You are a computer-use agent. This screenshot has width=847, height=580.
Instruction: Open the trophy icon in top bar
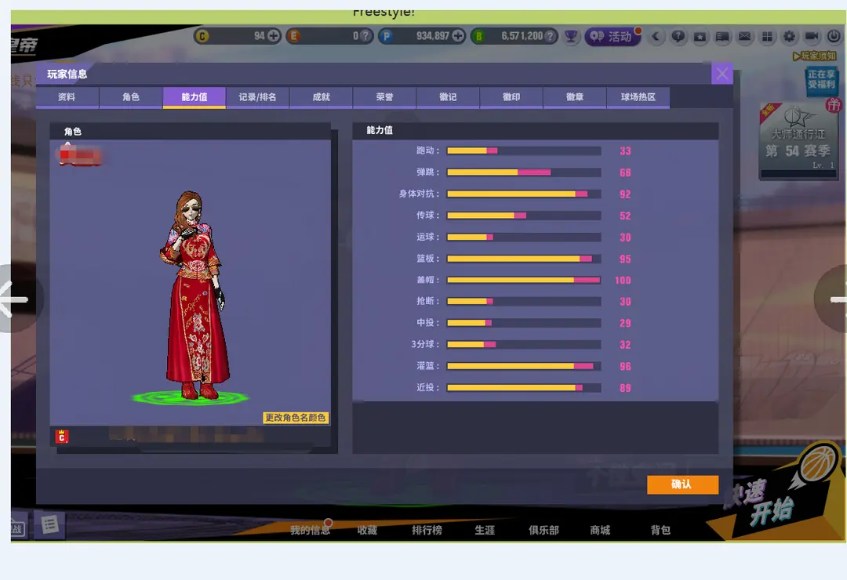(x=570, y=36)
